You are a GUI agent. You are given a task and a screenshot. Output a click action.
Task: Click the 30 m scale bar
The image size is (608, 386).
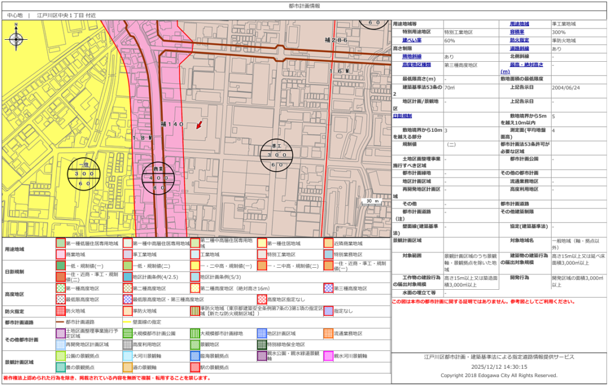click(x=372, y=203)
